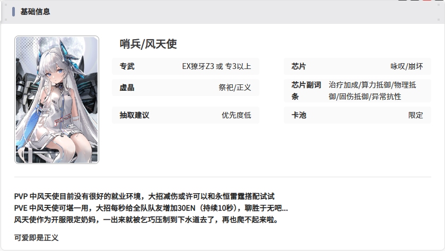Click the 抽取建议 row label
Viewport: 445px width, 251px height.
tap(135, 115)
